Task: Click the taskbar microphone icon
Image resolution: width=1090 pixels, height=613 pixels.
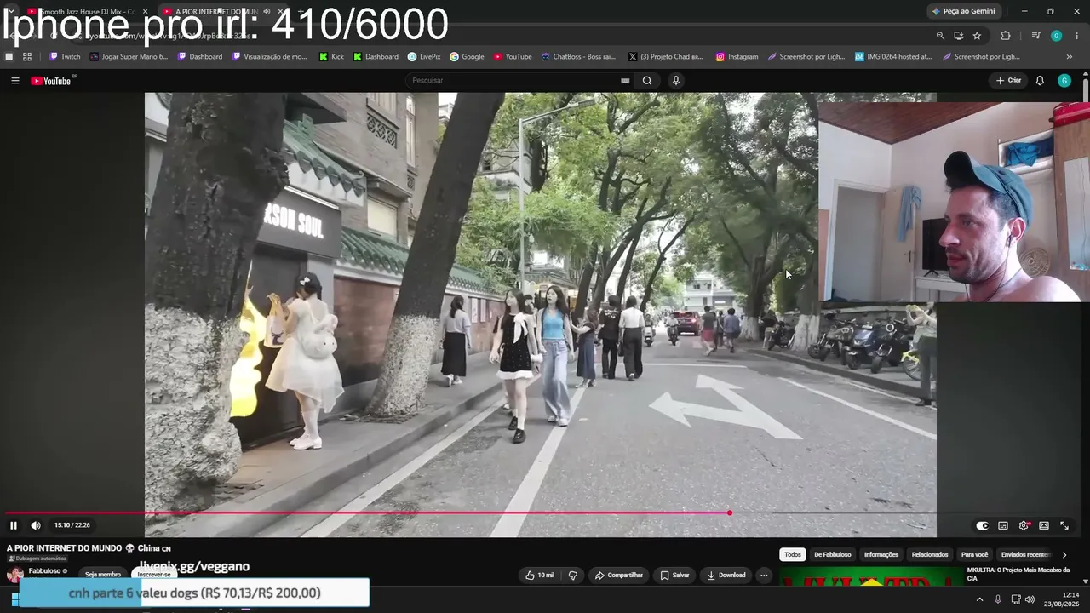Action: pyautogui.click(x=997, y=599)
